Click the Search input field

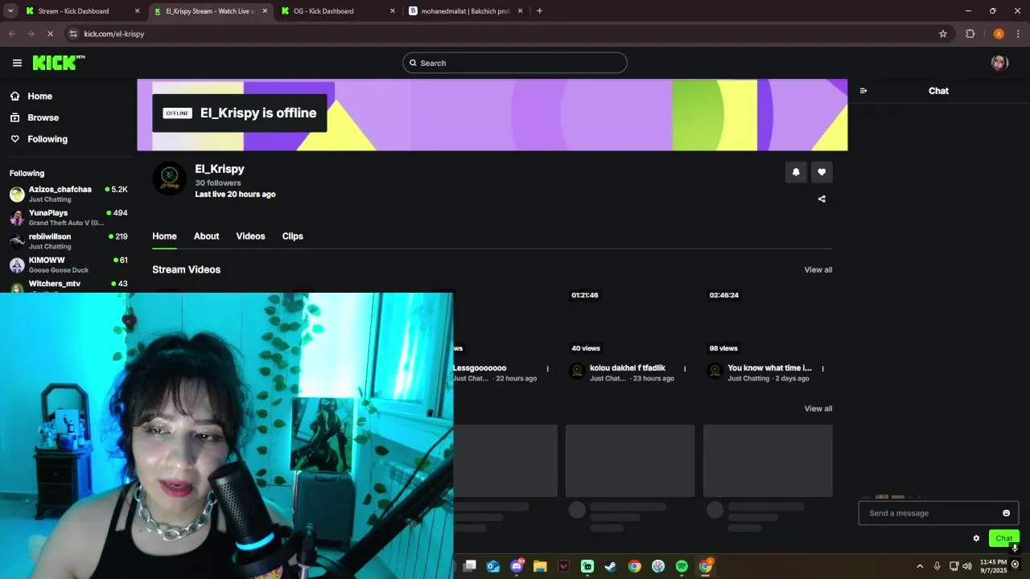515,63
